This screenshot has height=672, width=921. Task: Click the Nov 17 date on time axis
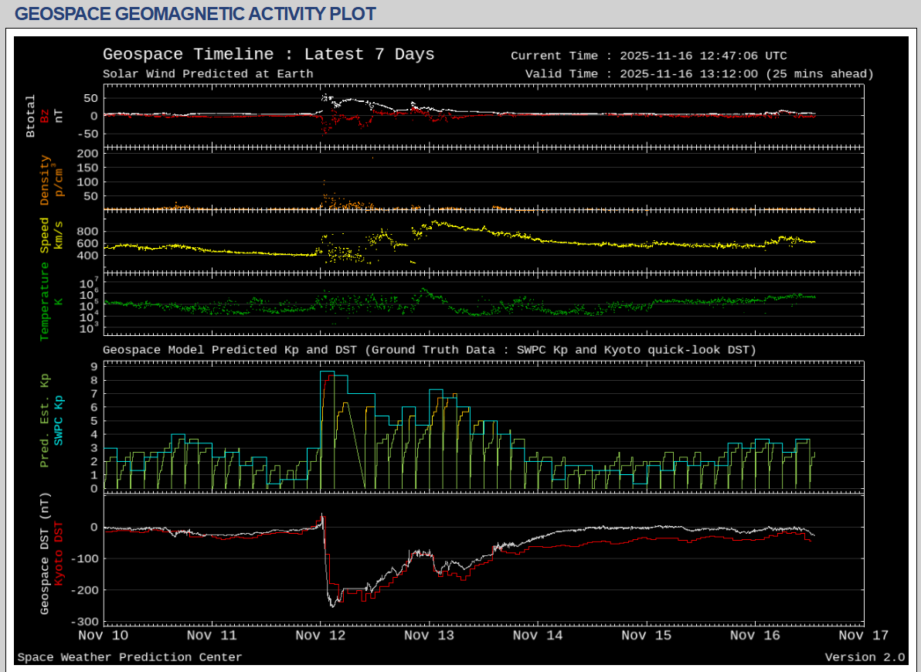[863, 636]
